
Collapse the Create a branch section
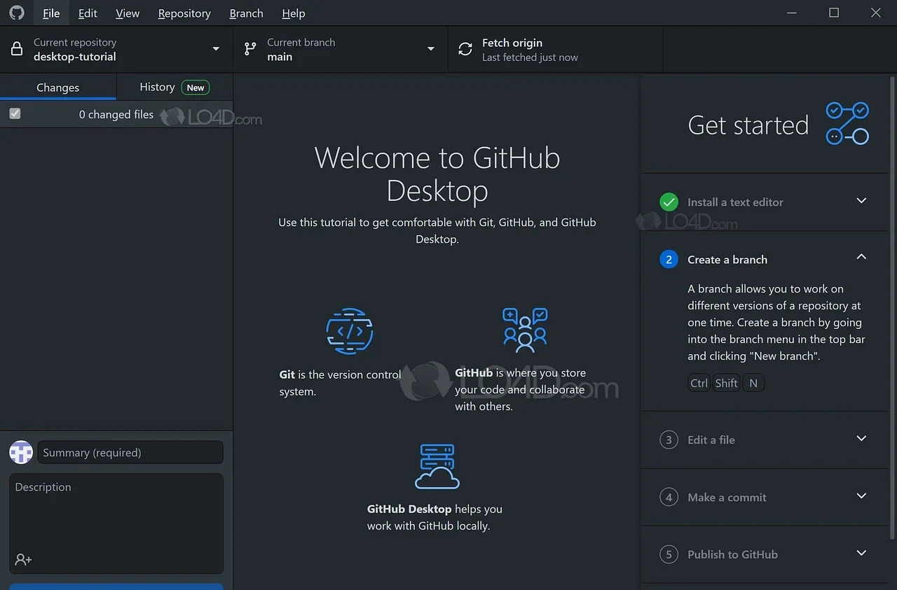861,258
